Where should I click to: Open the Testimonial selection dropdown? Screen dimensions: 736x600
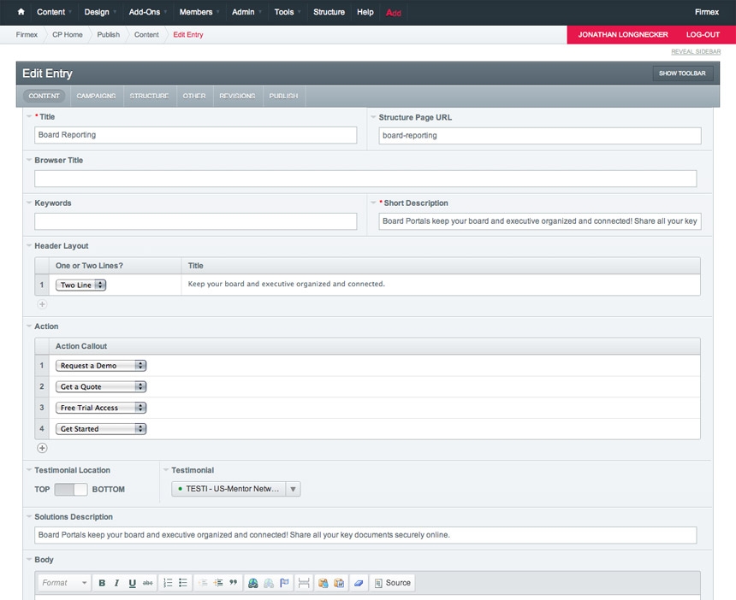pos(235,489)
